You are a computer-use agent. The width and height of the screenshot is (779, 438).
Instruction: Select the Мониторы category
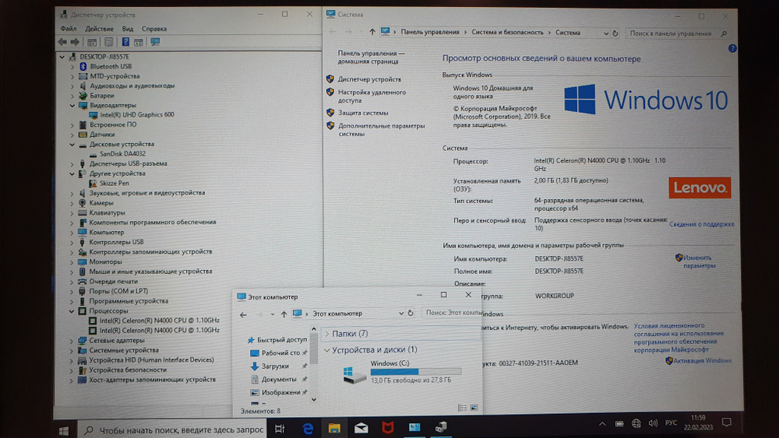click(105, 261)
